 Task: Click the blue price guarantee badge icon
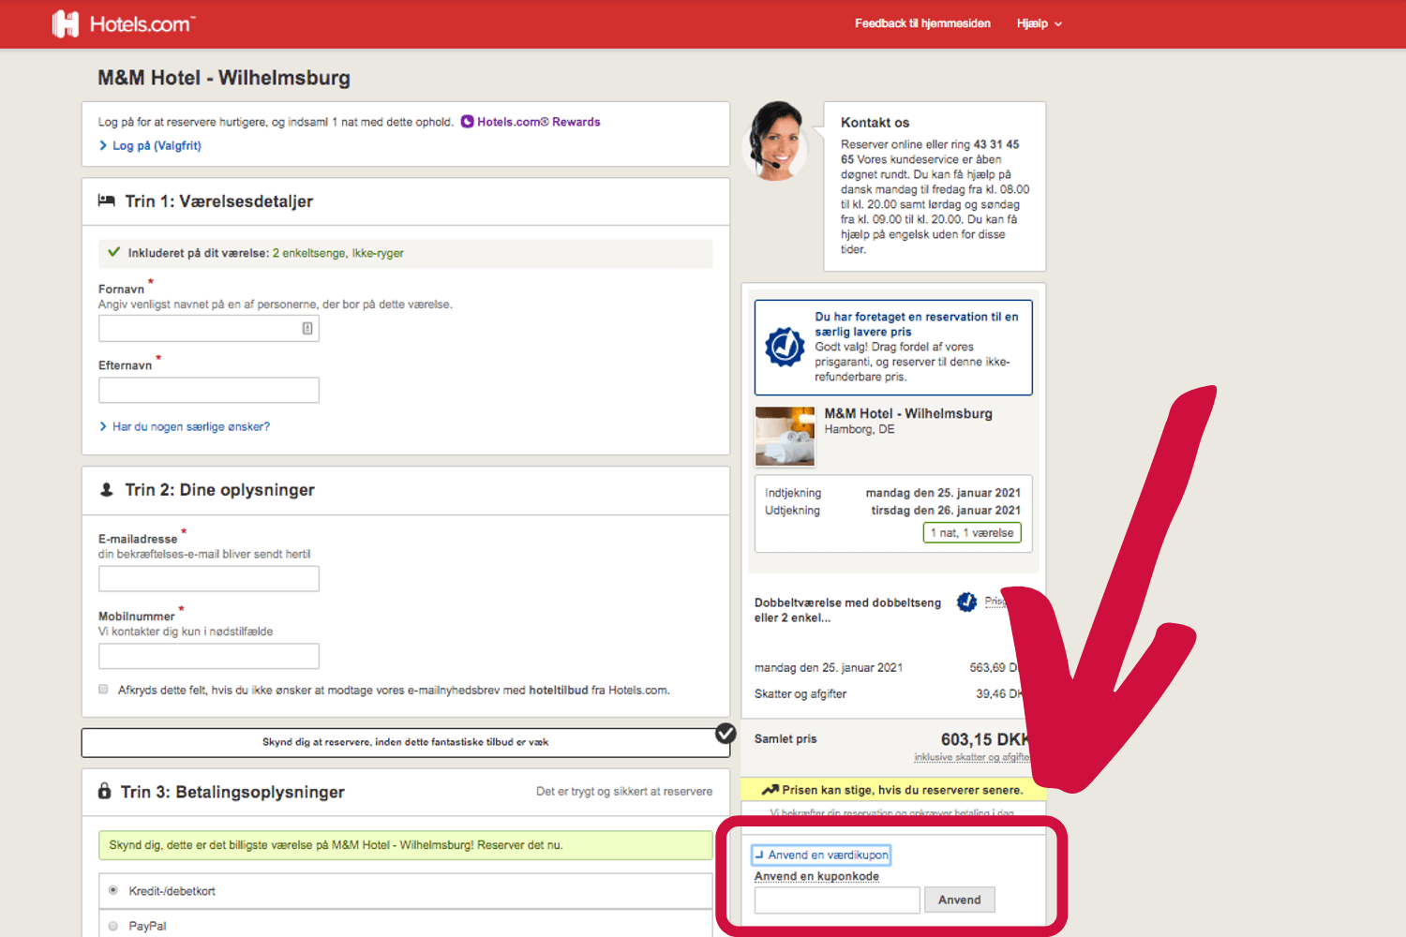tap(784, 347)
